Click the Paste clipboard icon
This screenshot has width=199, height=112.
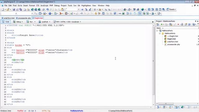62,9
